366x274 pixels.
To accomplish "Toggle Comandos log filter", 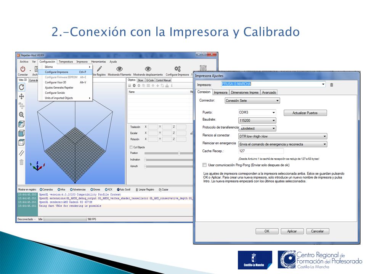I will (41, 190).
